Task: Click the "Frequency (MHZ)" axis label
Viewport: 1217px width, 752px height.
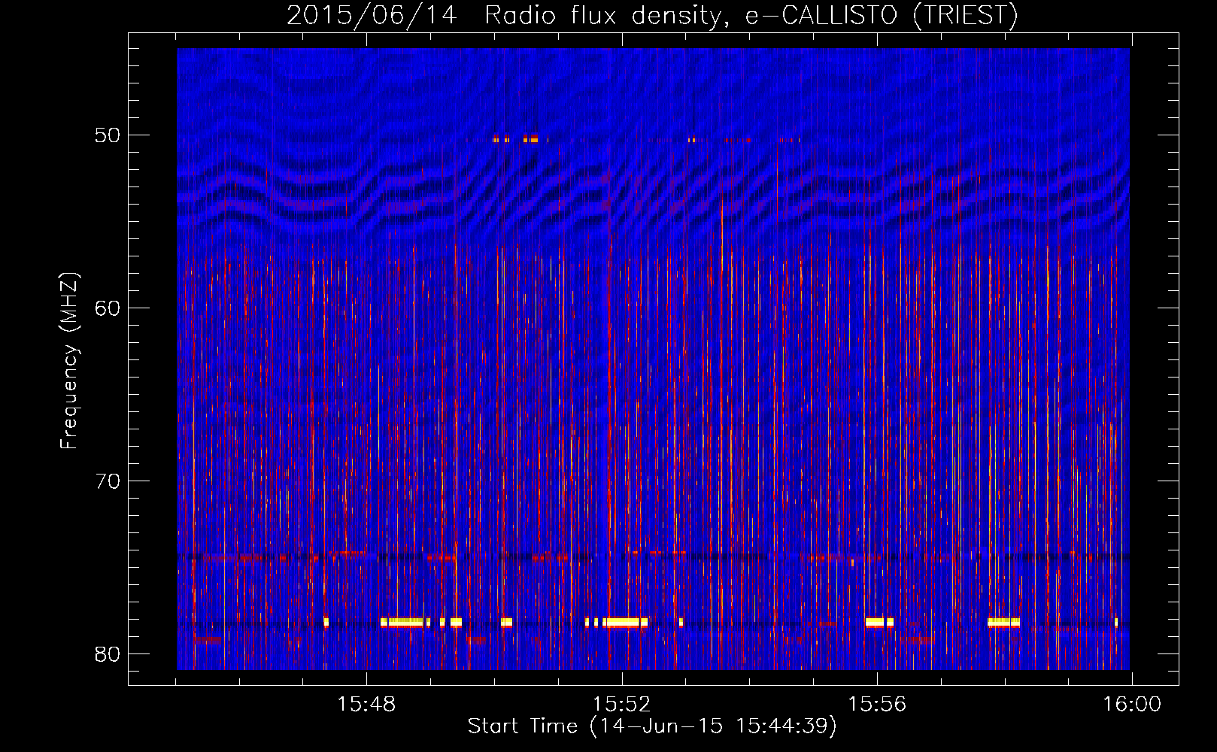Action: [69, 361]
